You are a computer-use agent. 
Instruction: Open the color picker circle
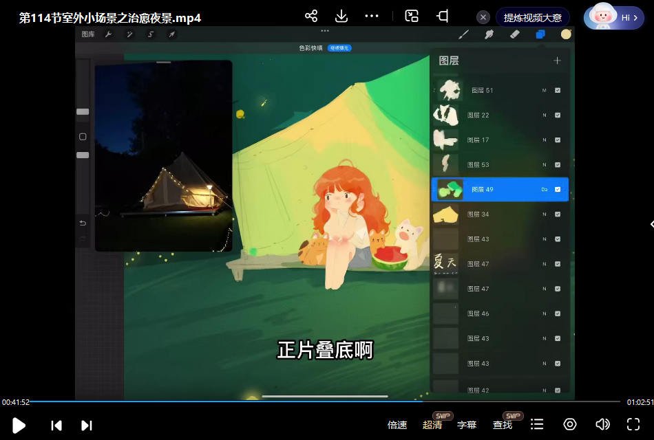(566, 34)
